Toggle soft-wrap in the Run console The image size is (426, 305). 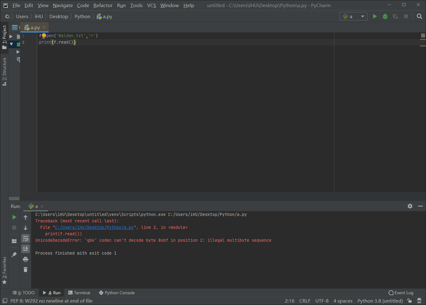[26, 238]
